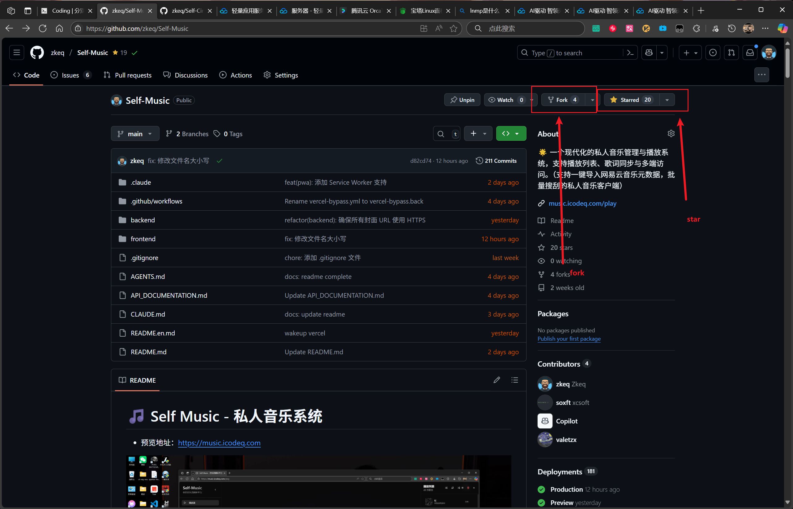Open the browser history icon
This screenshot has width=793, height=509.
tap(731, 28)
